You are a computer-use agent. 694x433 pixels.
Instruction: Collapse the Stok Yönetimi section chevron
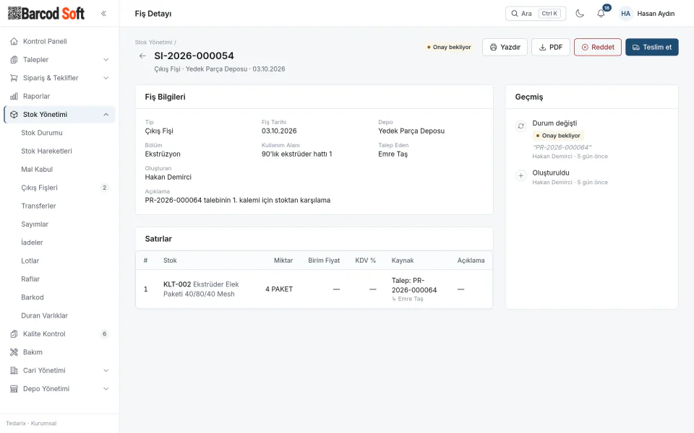tap(106, 115)
